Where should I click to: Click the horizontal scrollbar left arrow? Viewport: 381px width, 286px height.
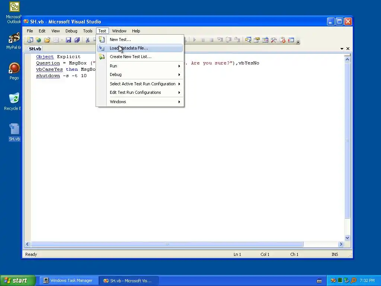[x=27, y=244]
